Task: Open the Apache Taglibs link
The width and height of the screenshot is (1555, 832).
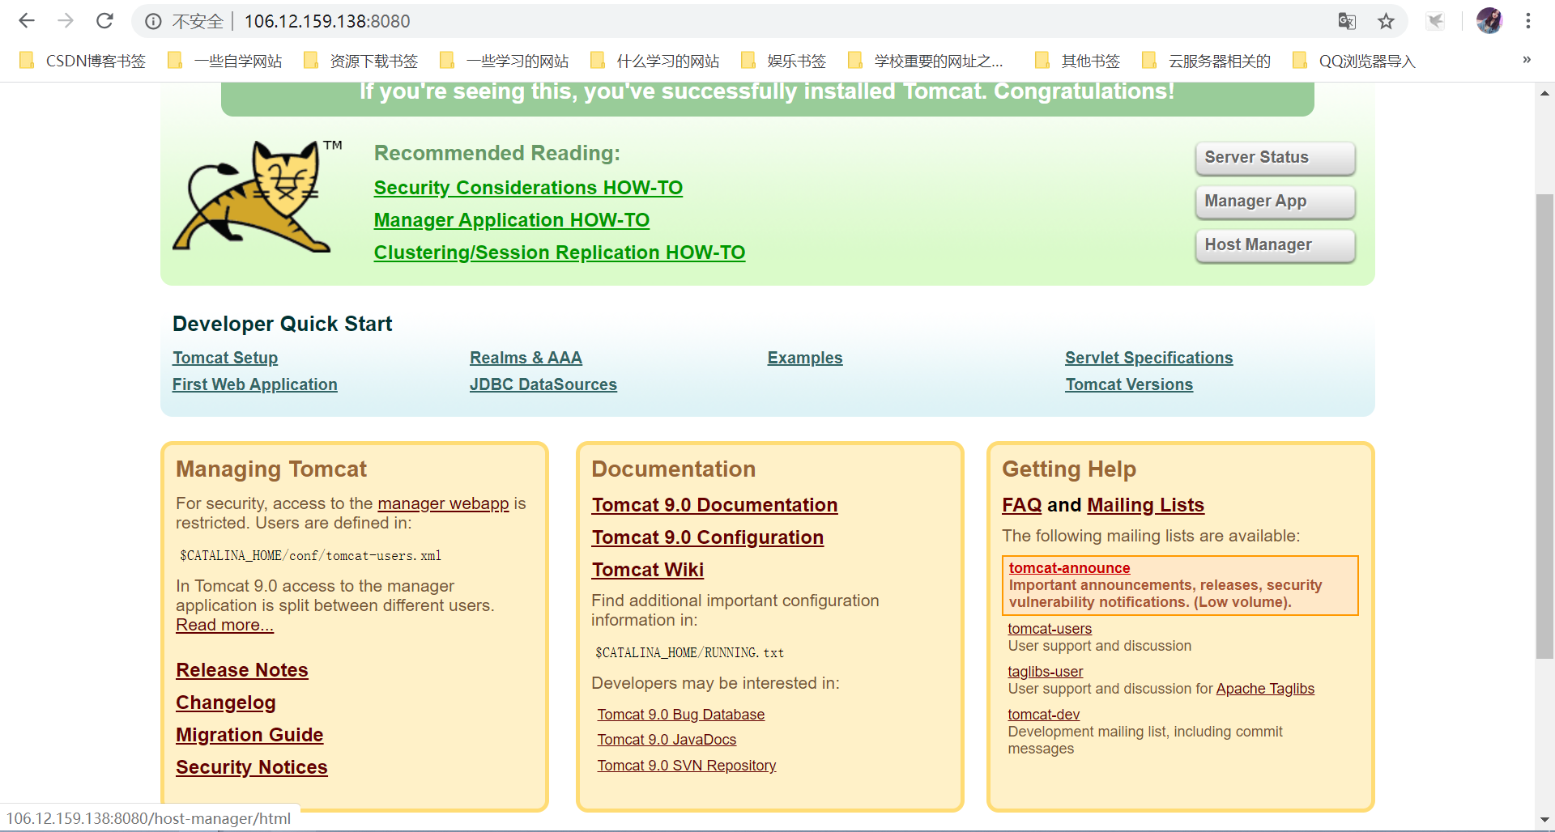Action: pos(1265,689)
